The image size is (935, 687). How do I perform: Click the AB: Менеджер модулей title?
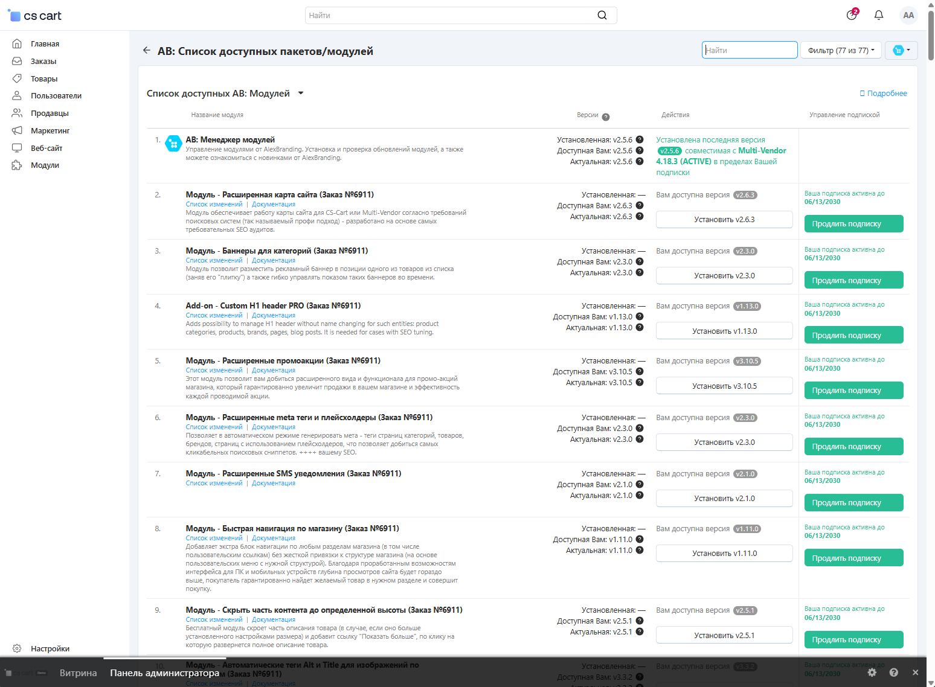coord(230,139)
